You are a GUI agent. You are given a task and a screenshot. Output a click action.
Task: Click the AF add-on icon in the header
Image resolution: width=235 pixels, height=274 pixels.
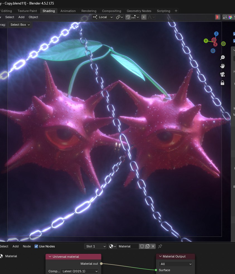coord(225,17)
